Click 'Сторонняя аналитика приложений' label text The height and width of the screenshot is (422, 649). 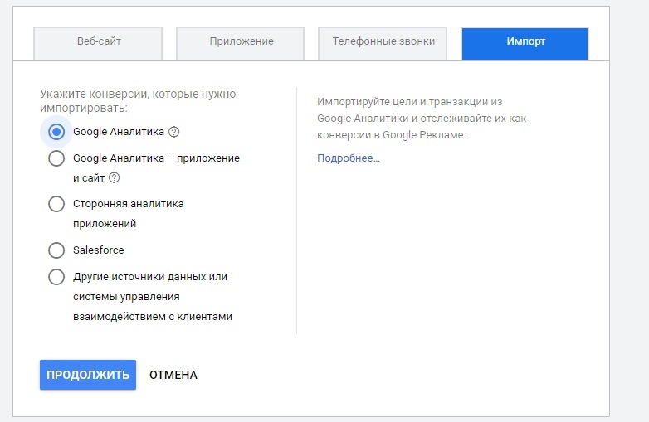(129, 214)
